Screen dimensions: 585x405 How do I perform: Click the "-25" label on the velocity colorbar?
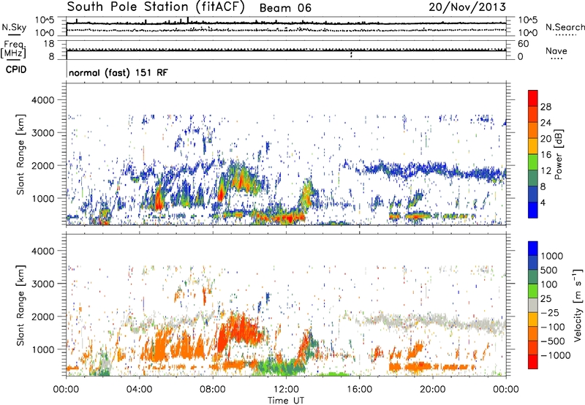(550, 312)
